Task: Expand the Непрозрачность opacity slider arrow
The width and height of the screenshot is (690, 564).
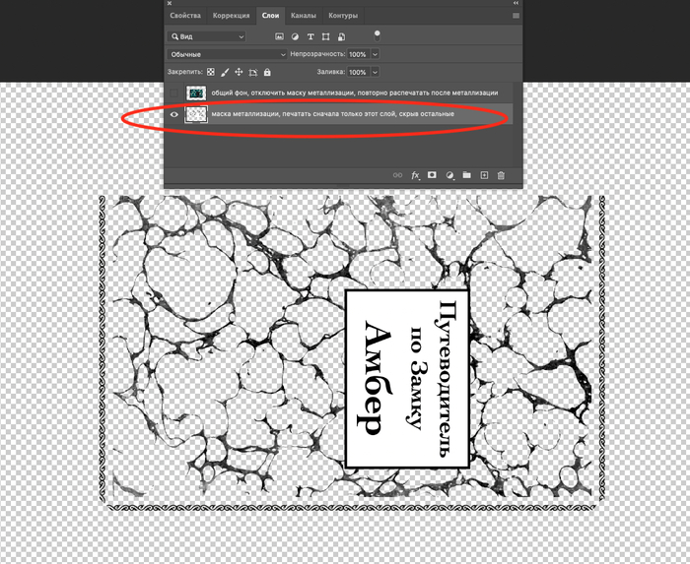Action: pos(376,54)
